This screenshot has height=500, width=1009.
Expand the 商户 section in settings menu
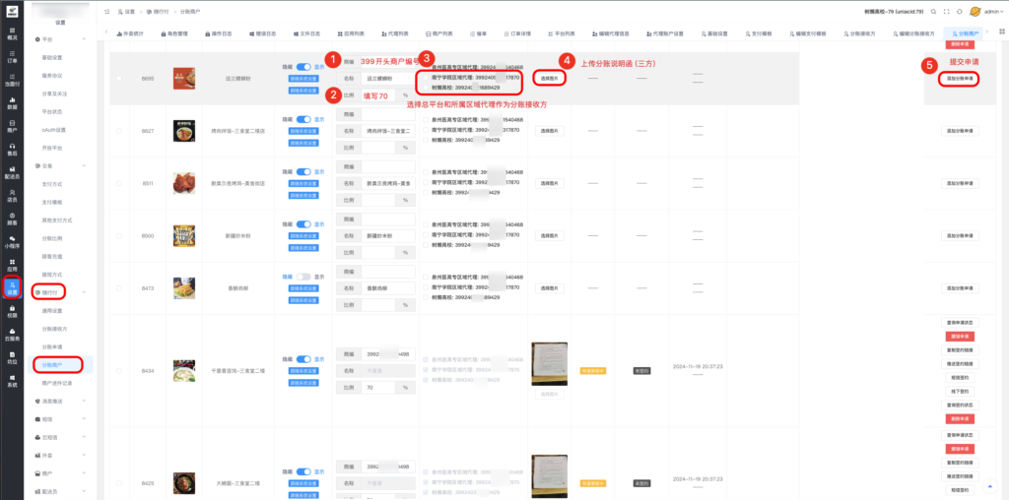pos(85,472)
